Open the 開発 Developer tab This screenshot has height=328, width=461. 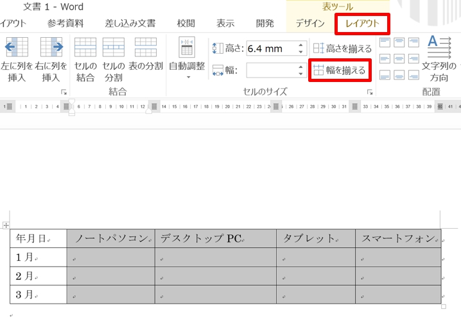click(265, 23)
